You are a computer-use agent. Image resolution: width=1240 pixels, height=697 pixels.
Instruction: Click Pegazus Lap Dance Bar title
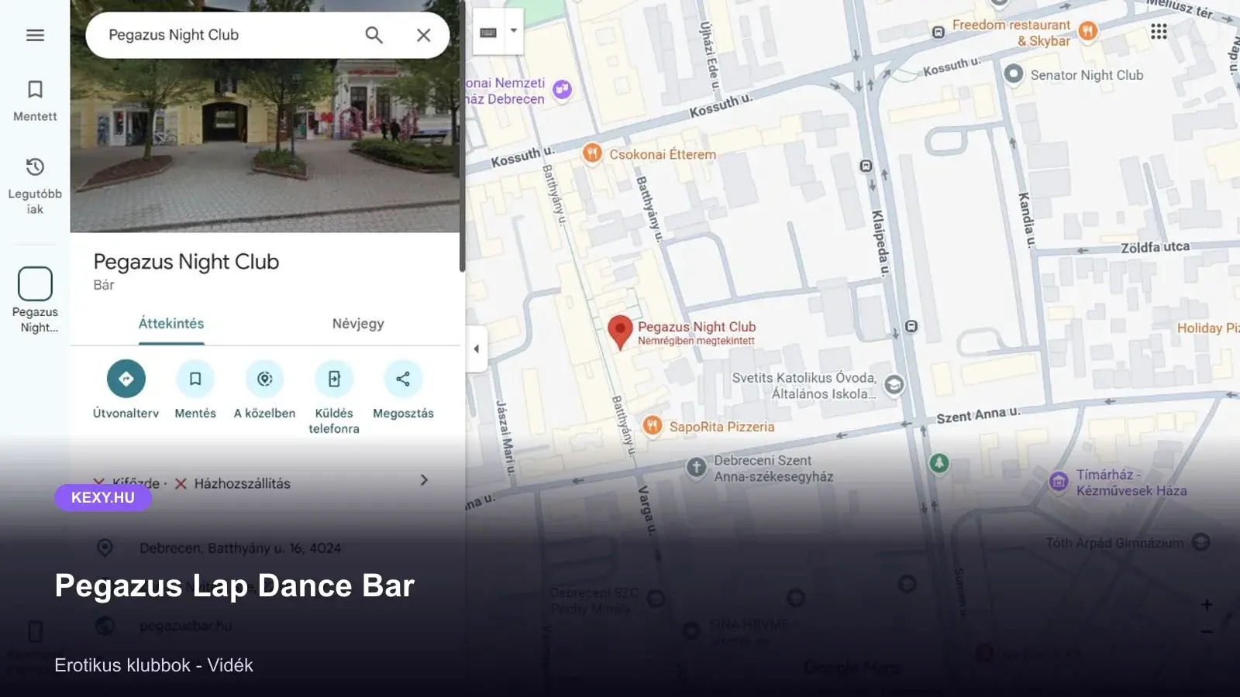[x=235, y=585]
